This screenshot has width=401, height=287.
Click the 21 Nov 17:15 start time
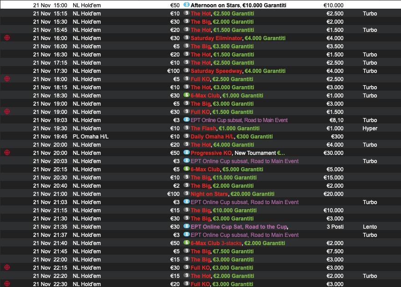point(50,63)
